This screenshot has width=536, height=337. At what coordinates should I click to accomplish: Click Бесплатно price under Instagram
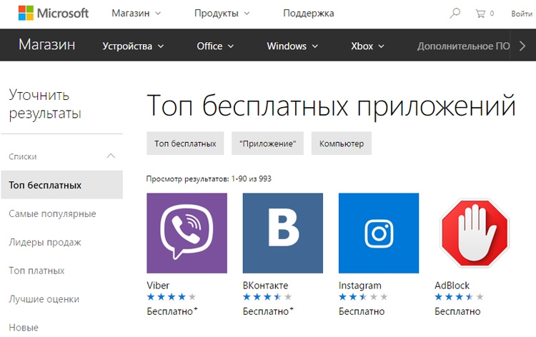(x=362, y=311)
